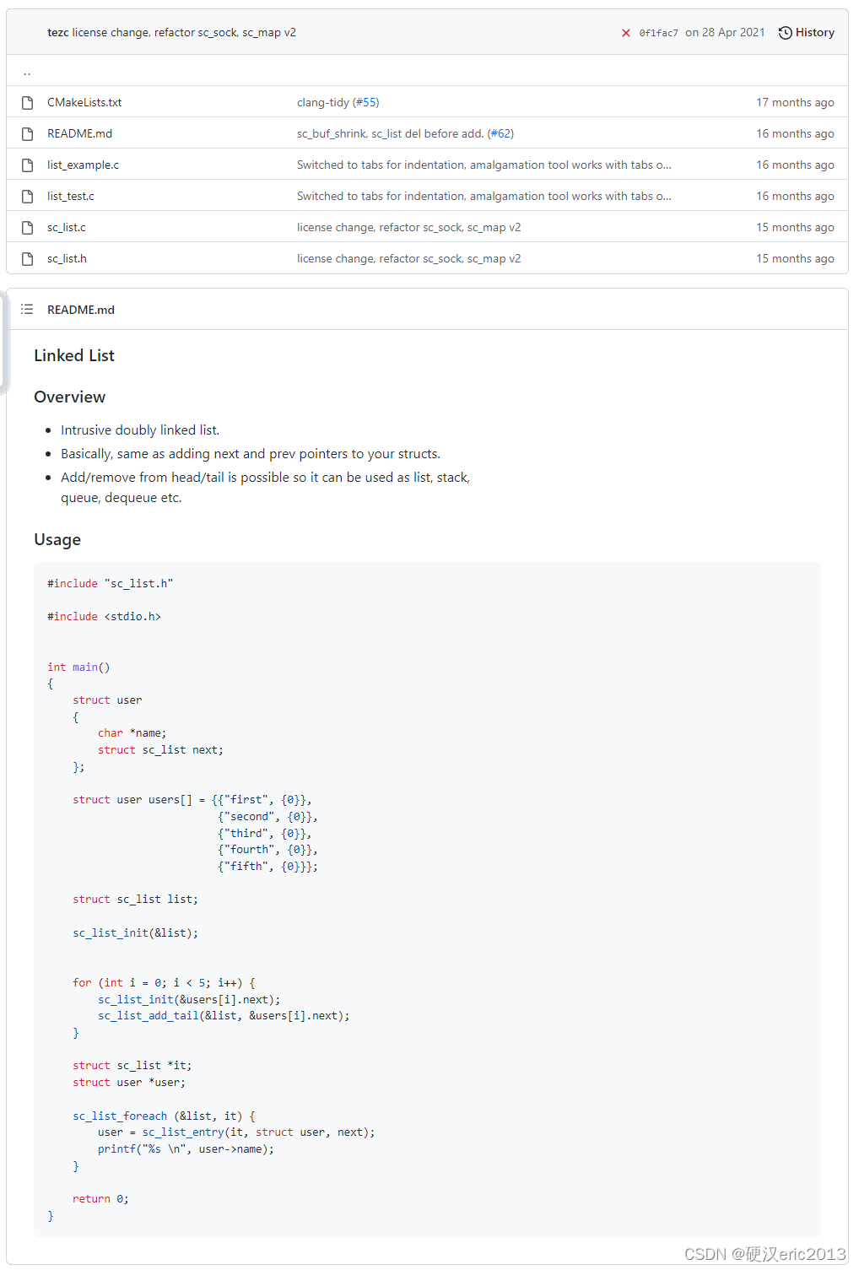This screenshot has width=859, height=1270.
Task: Open CMakeLists.txt file
Action: (84, 102)
